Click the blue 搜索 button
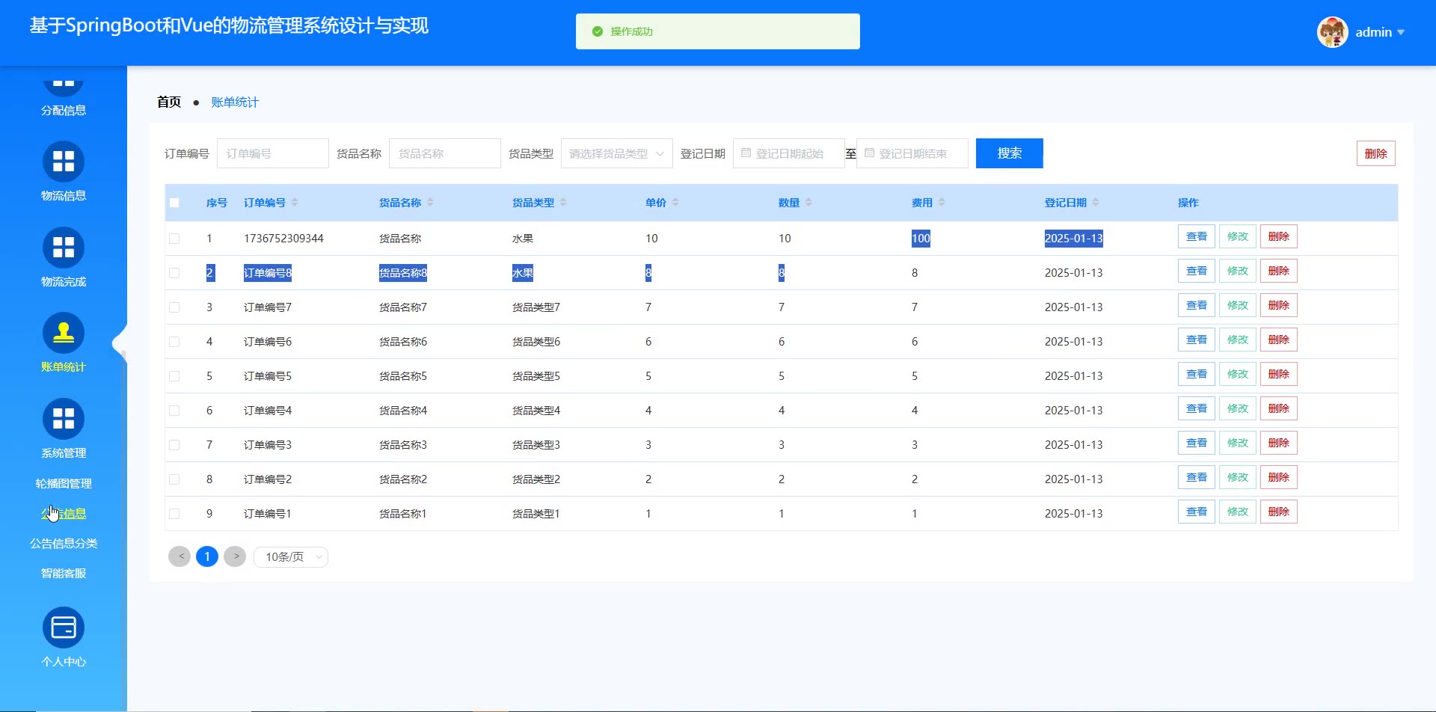The width and height of the screenshot is (1436, 712). point(1009,153)
